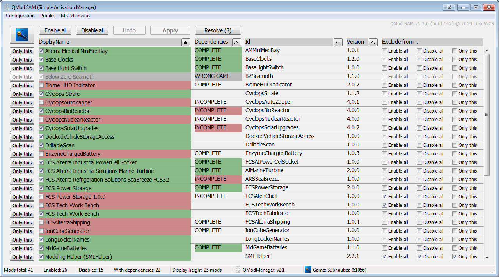This screenshot has width=499, height=277.
Task: Toggle the Dependencies column sort arrow
Action: point(236,42)
